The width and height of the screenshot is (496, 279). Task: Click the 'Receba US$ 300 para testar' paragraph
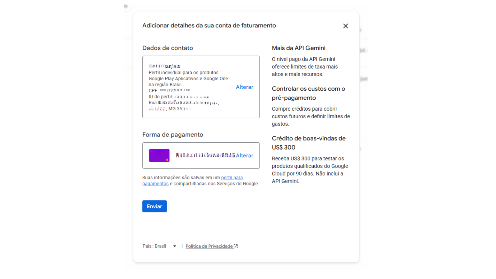pos(310,170)
